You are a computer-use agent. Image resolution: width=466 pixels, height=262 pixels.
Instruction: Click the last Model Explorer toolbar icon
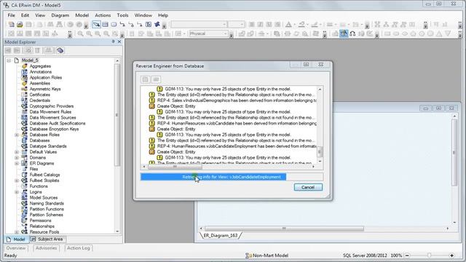tap(60, 50)
